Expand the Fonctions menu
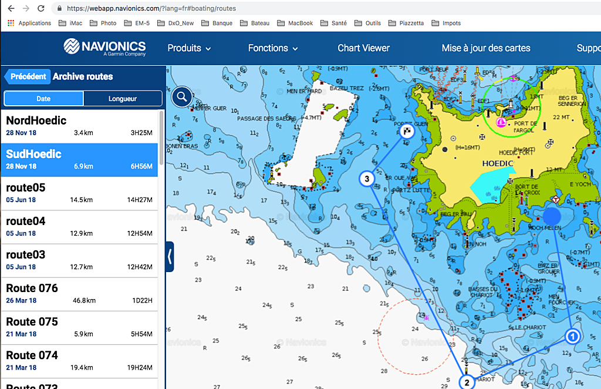The image size is (601, 389). coord(273,48)
